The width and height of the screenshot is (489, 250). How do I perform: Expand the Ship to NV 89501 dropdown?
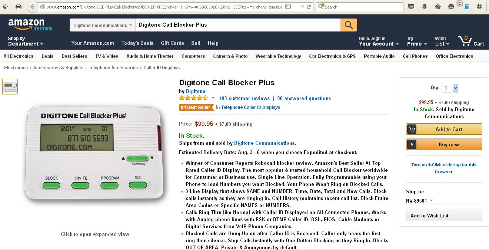420,201
